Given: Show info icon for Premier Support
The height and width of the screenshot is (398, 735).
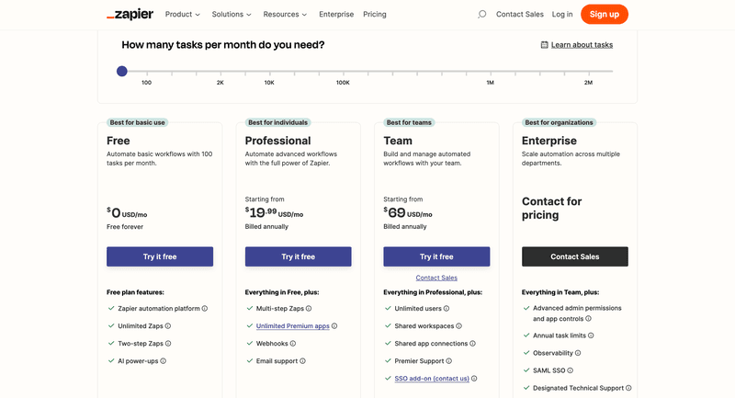Looking at the screenshot, I should pos(448,361).
